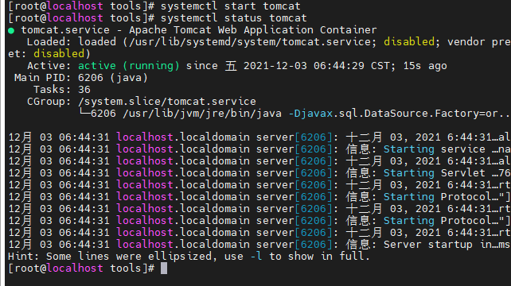Click the yellow 'disabled' text on Loaded line
The image size is (511, 286).
click(409, 42)
